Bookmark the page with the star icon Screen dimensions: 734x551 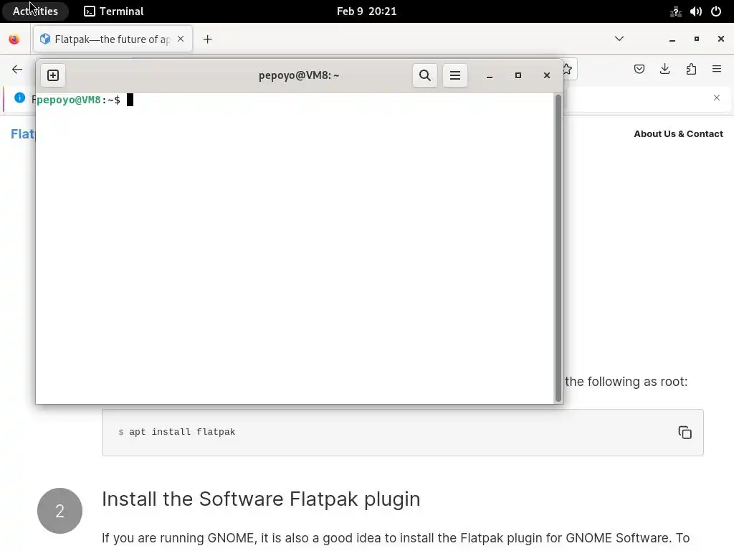[x=568, y=70]
